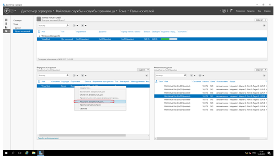Open the storage pools tasks dropdown
The image size is (277, 162).
pos(261,19)
